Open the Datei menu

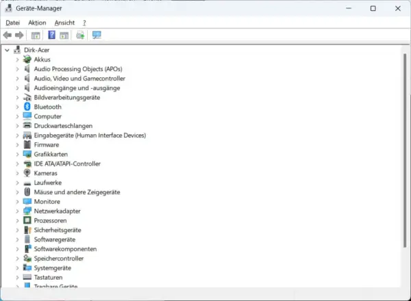tap(12, 23)
